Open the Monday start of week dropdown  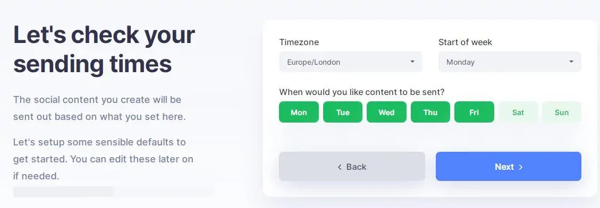point(510,62)
